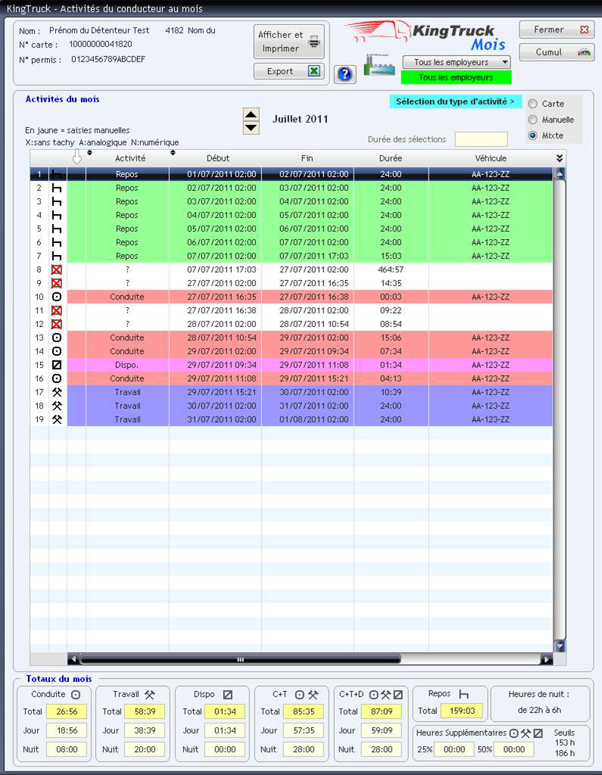Sort by the Durée column header

tap(390, 158)
